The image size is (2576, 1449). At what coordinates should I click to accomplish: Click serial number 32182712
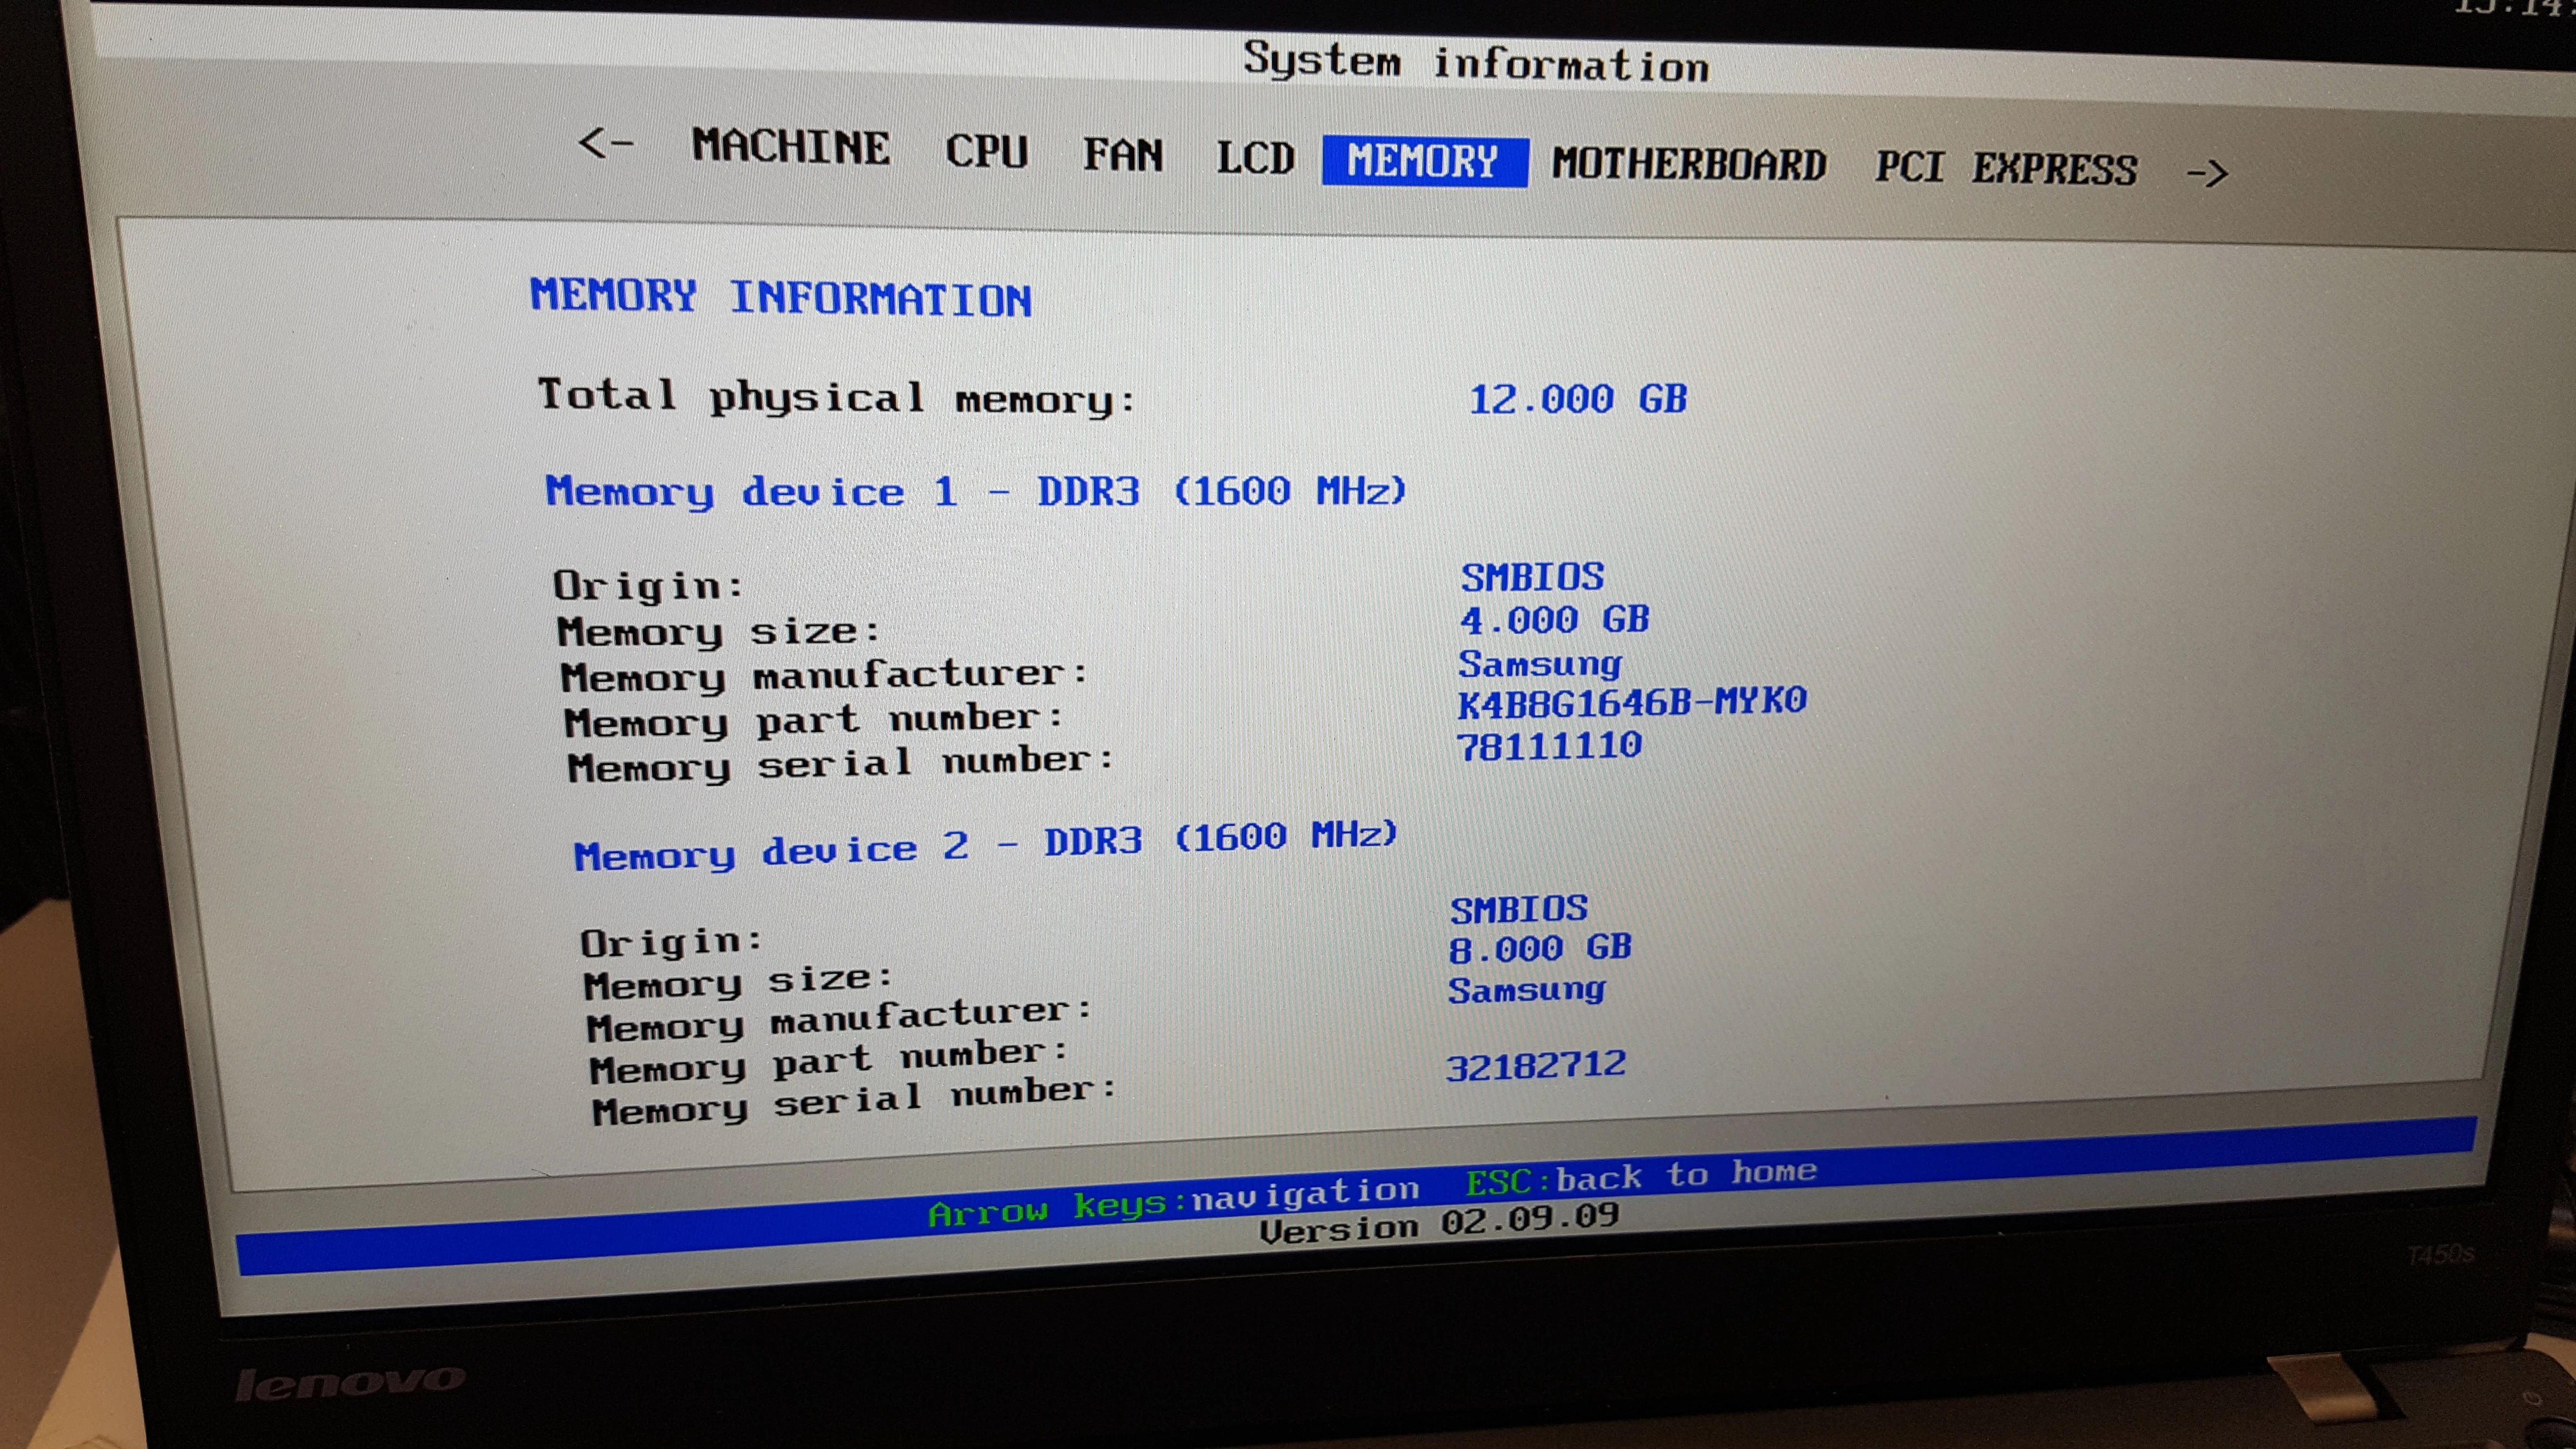tap(1536, 1066)
